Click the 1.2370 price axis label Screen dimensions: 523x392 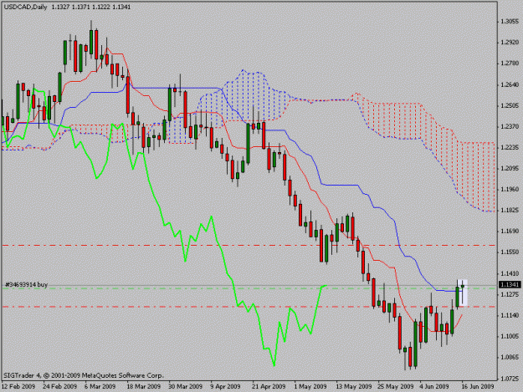click(x=510, y=126)
